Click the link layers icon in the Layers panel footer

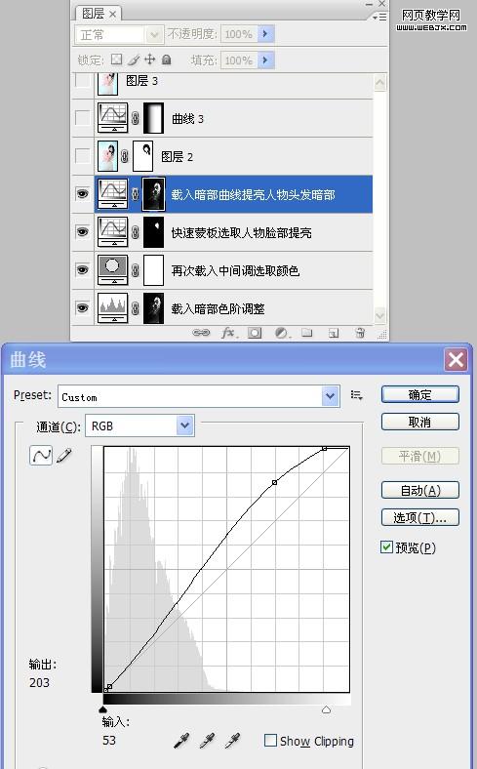pyautogui.click(x=201, y=333)
